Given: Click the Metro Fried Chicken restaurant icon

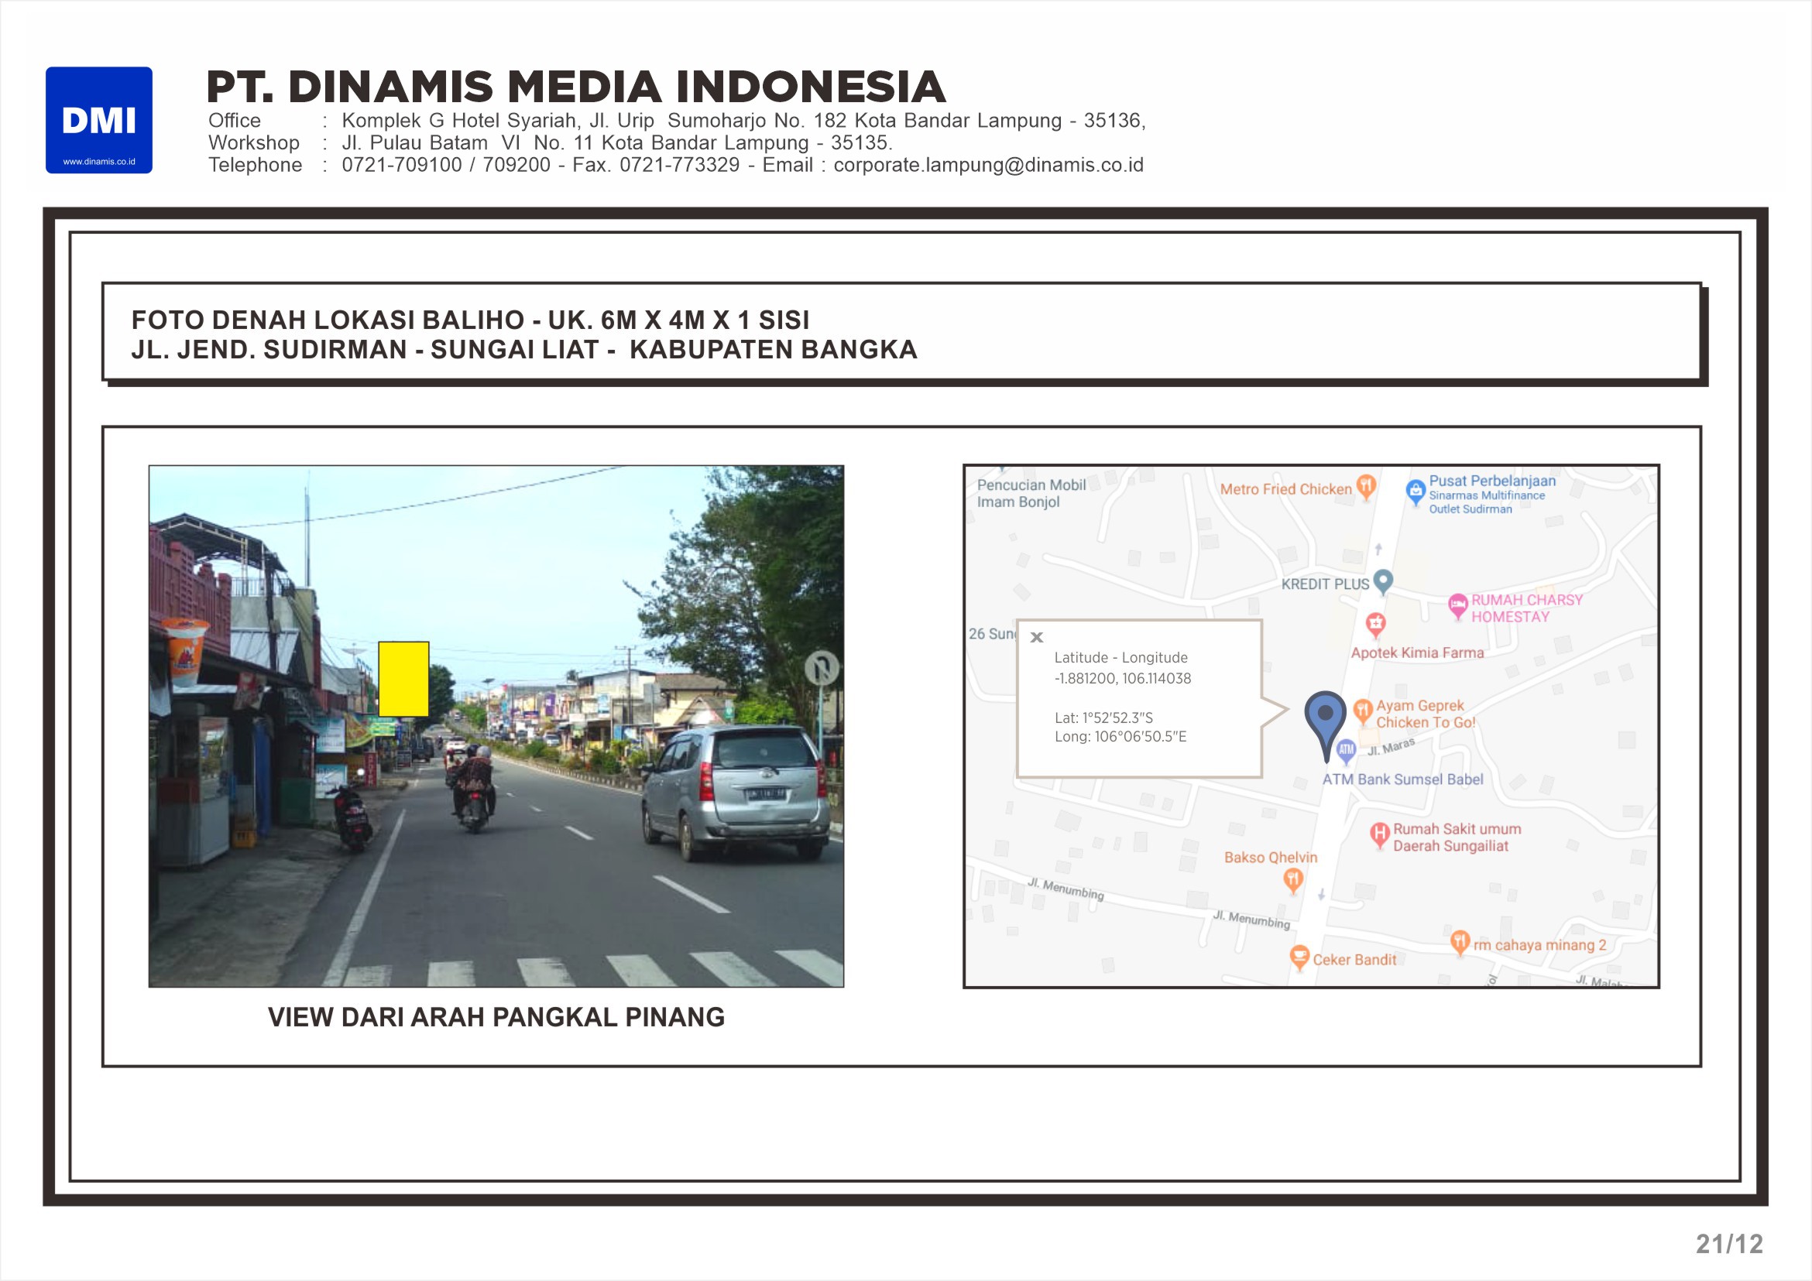Looking at the screenshot, I should pyautogui.click(x=1366, y=486).
